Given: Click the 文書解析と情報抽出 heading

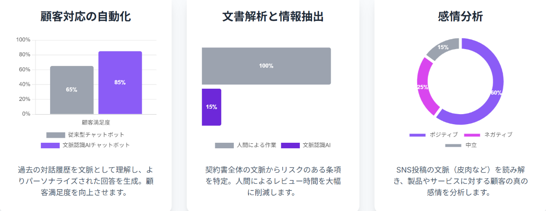Looking at the screenshot, I should (273, 17).
